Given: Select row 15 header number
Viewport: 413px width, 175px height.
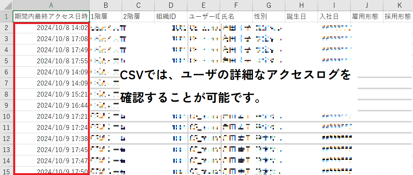Looking at the screenshot, I should (6, 171).
